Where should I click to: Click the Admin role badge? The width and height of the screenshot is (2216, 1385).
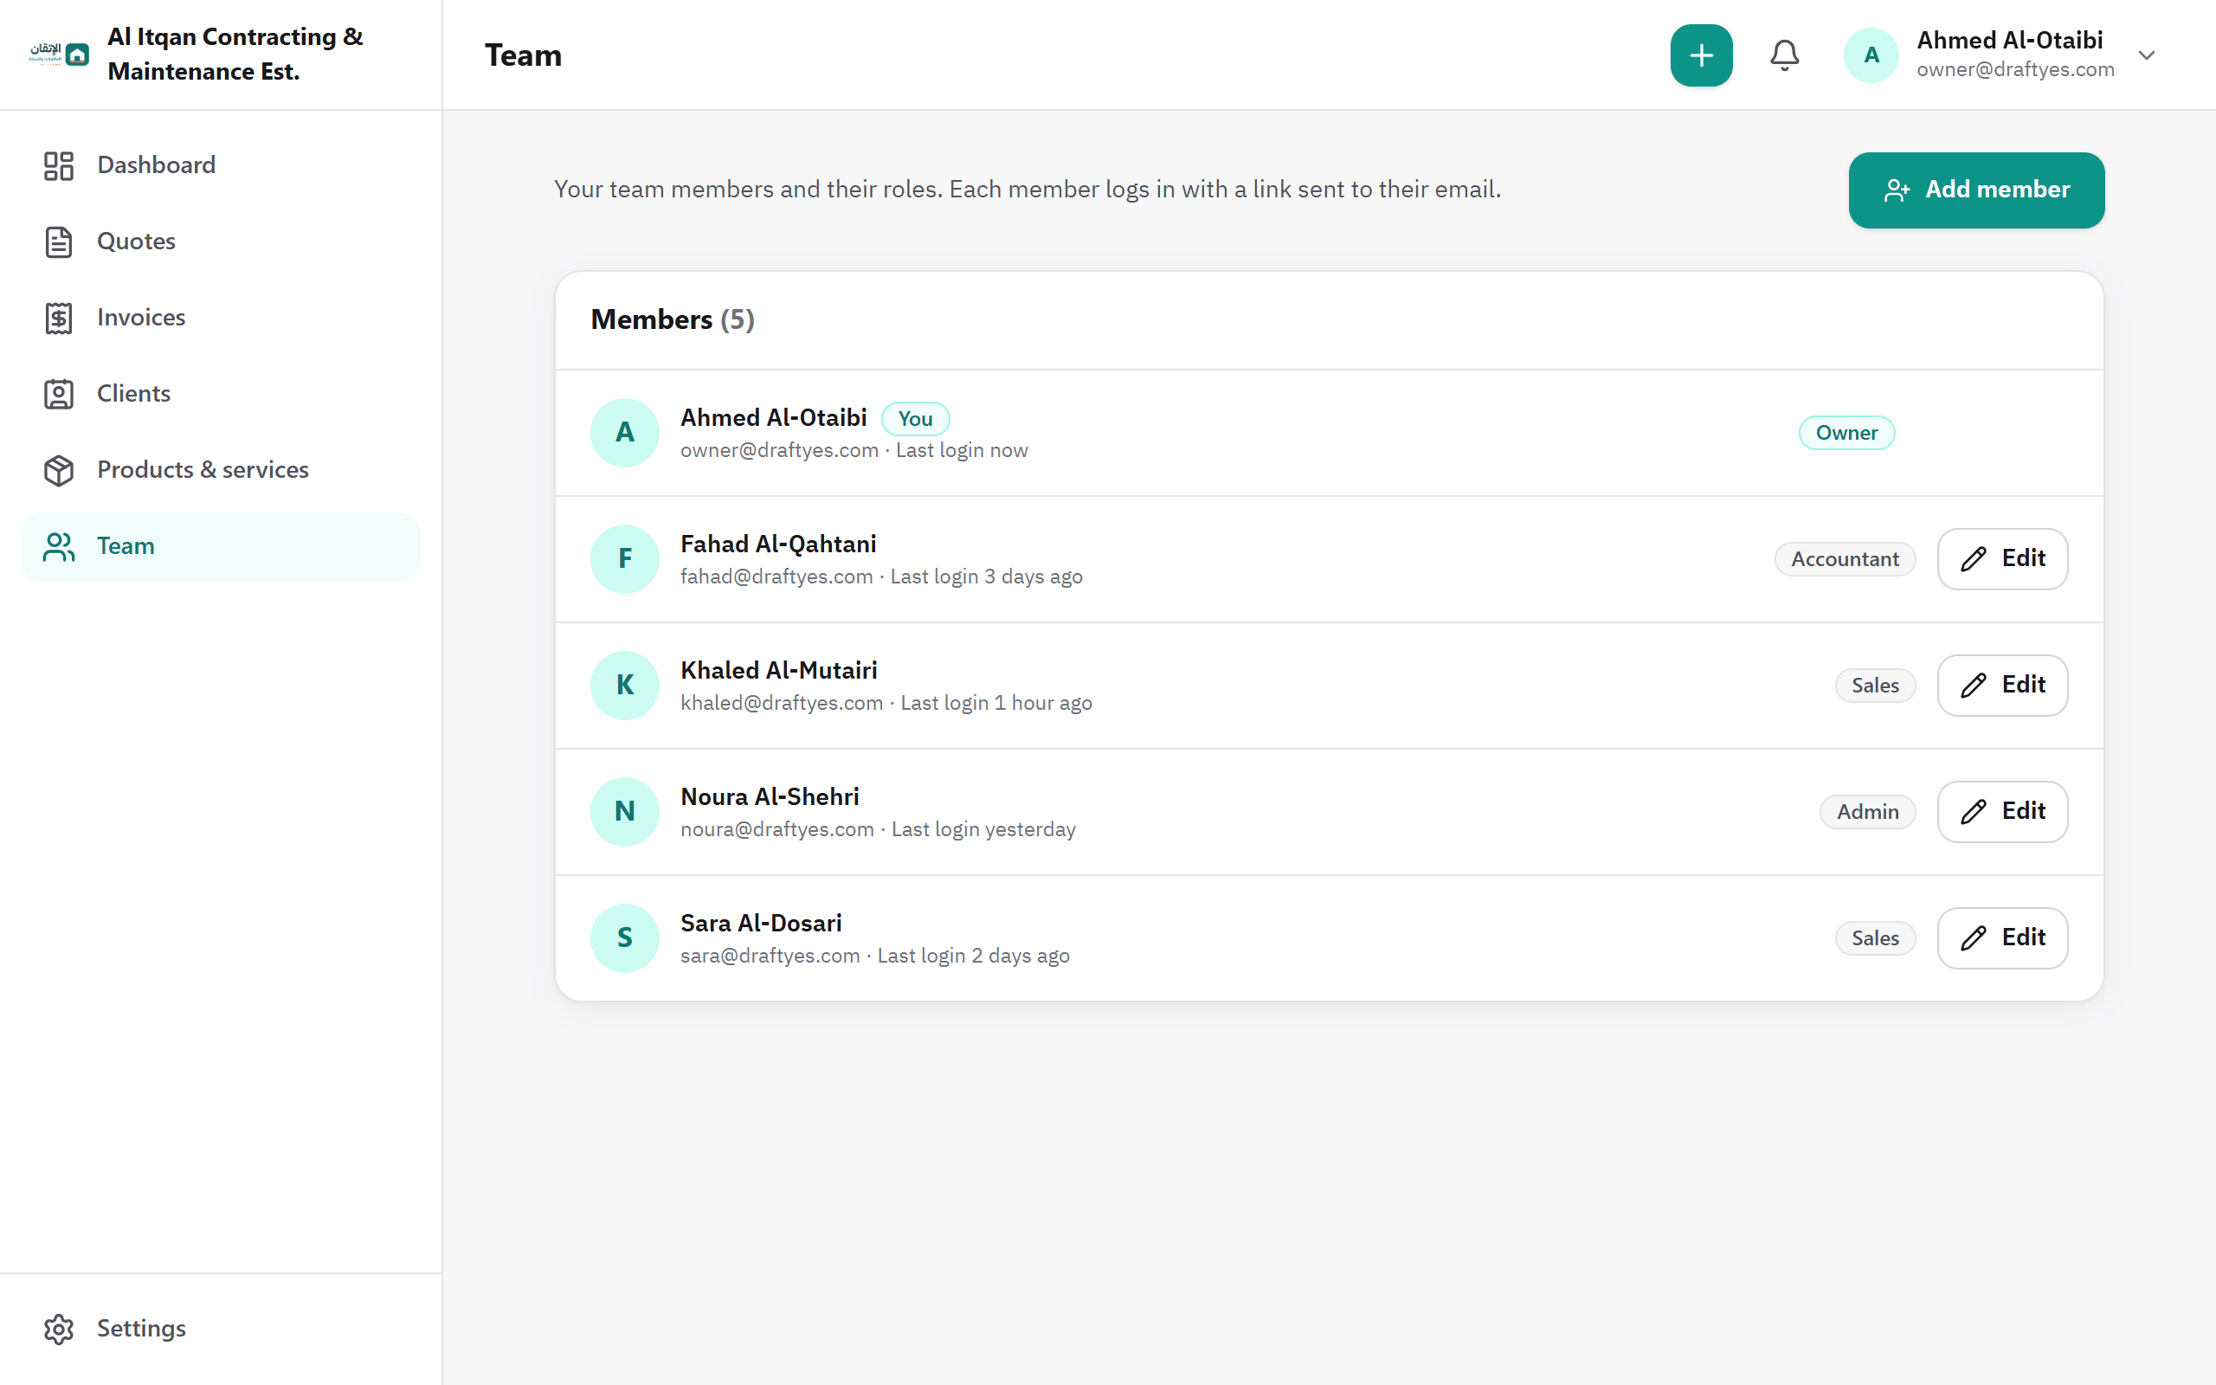click(x=1867, y=812)
